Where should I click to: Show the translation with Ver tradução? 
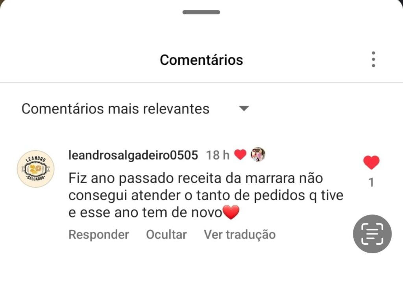click(x=240, y=235)
